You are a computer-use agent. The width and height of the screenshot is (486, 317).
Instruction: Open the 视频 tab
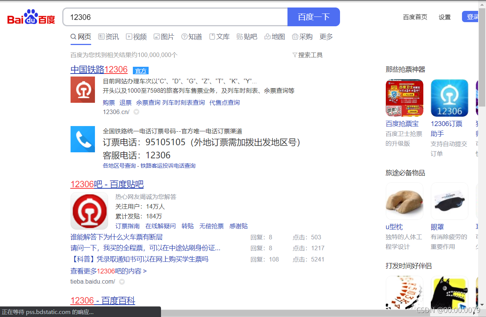[136, 37]
